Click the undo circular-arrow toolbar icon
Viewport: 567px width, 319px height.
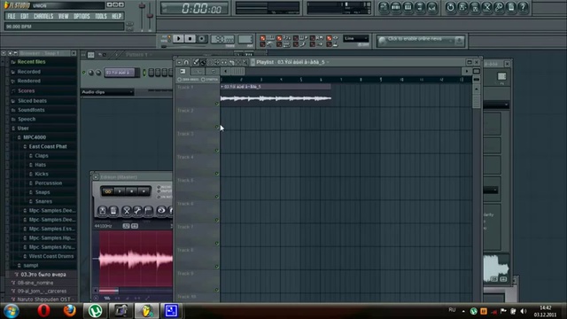point(450,7)
